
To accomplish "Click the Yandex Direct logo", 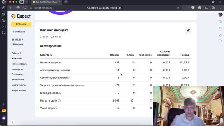I will pos(21,16).
